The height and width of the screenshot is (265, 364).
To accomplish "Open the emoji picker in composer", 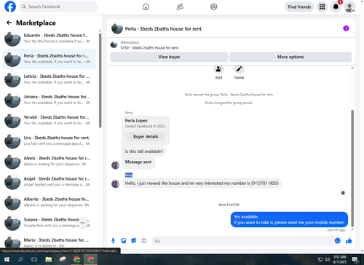I will click(x=337, y=241).
